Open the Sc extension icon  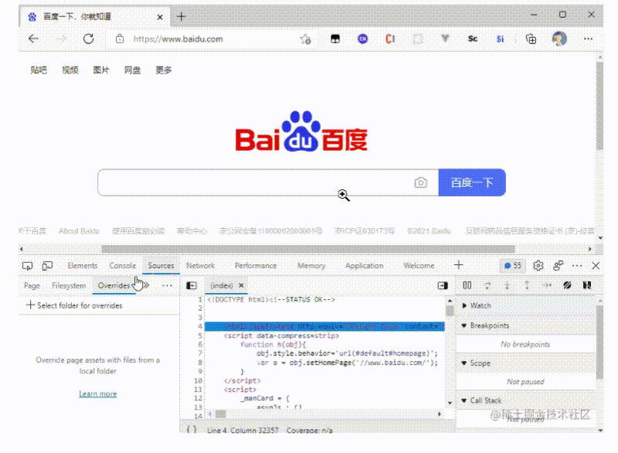pos(473,39)
